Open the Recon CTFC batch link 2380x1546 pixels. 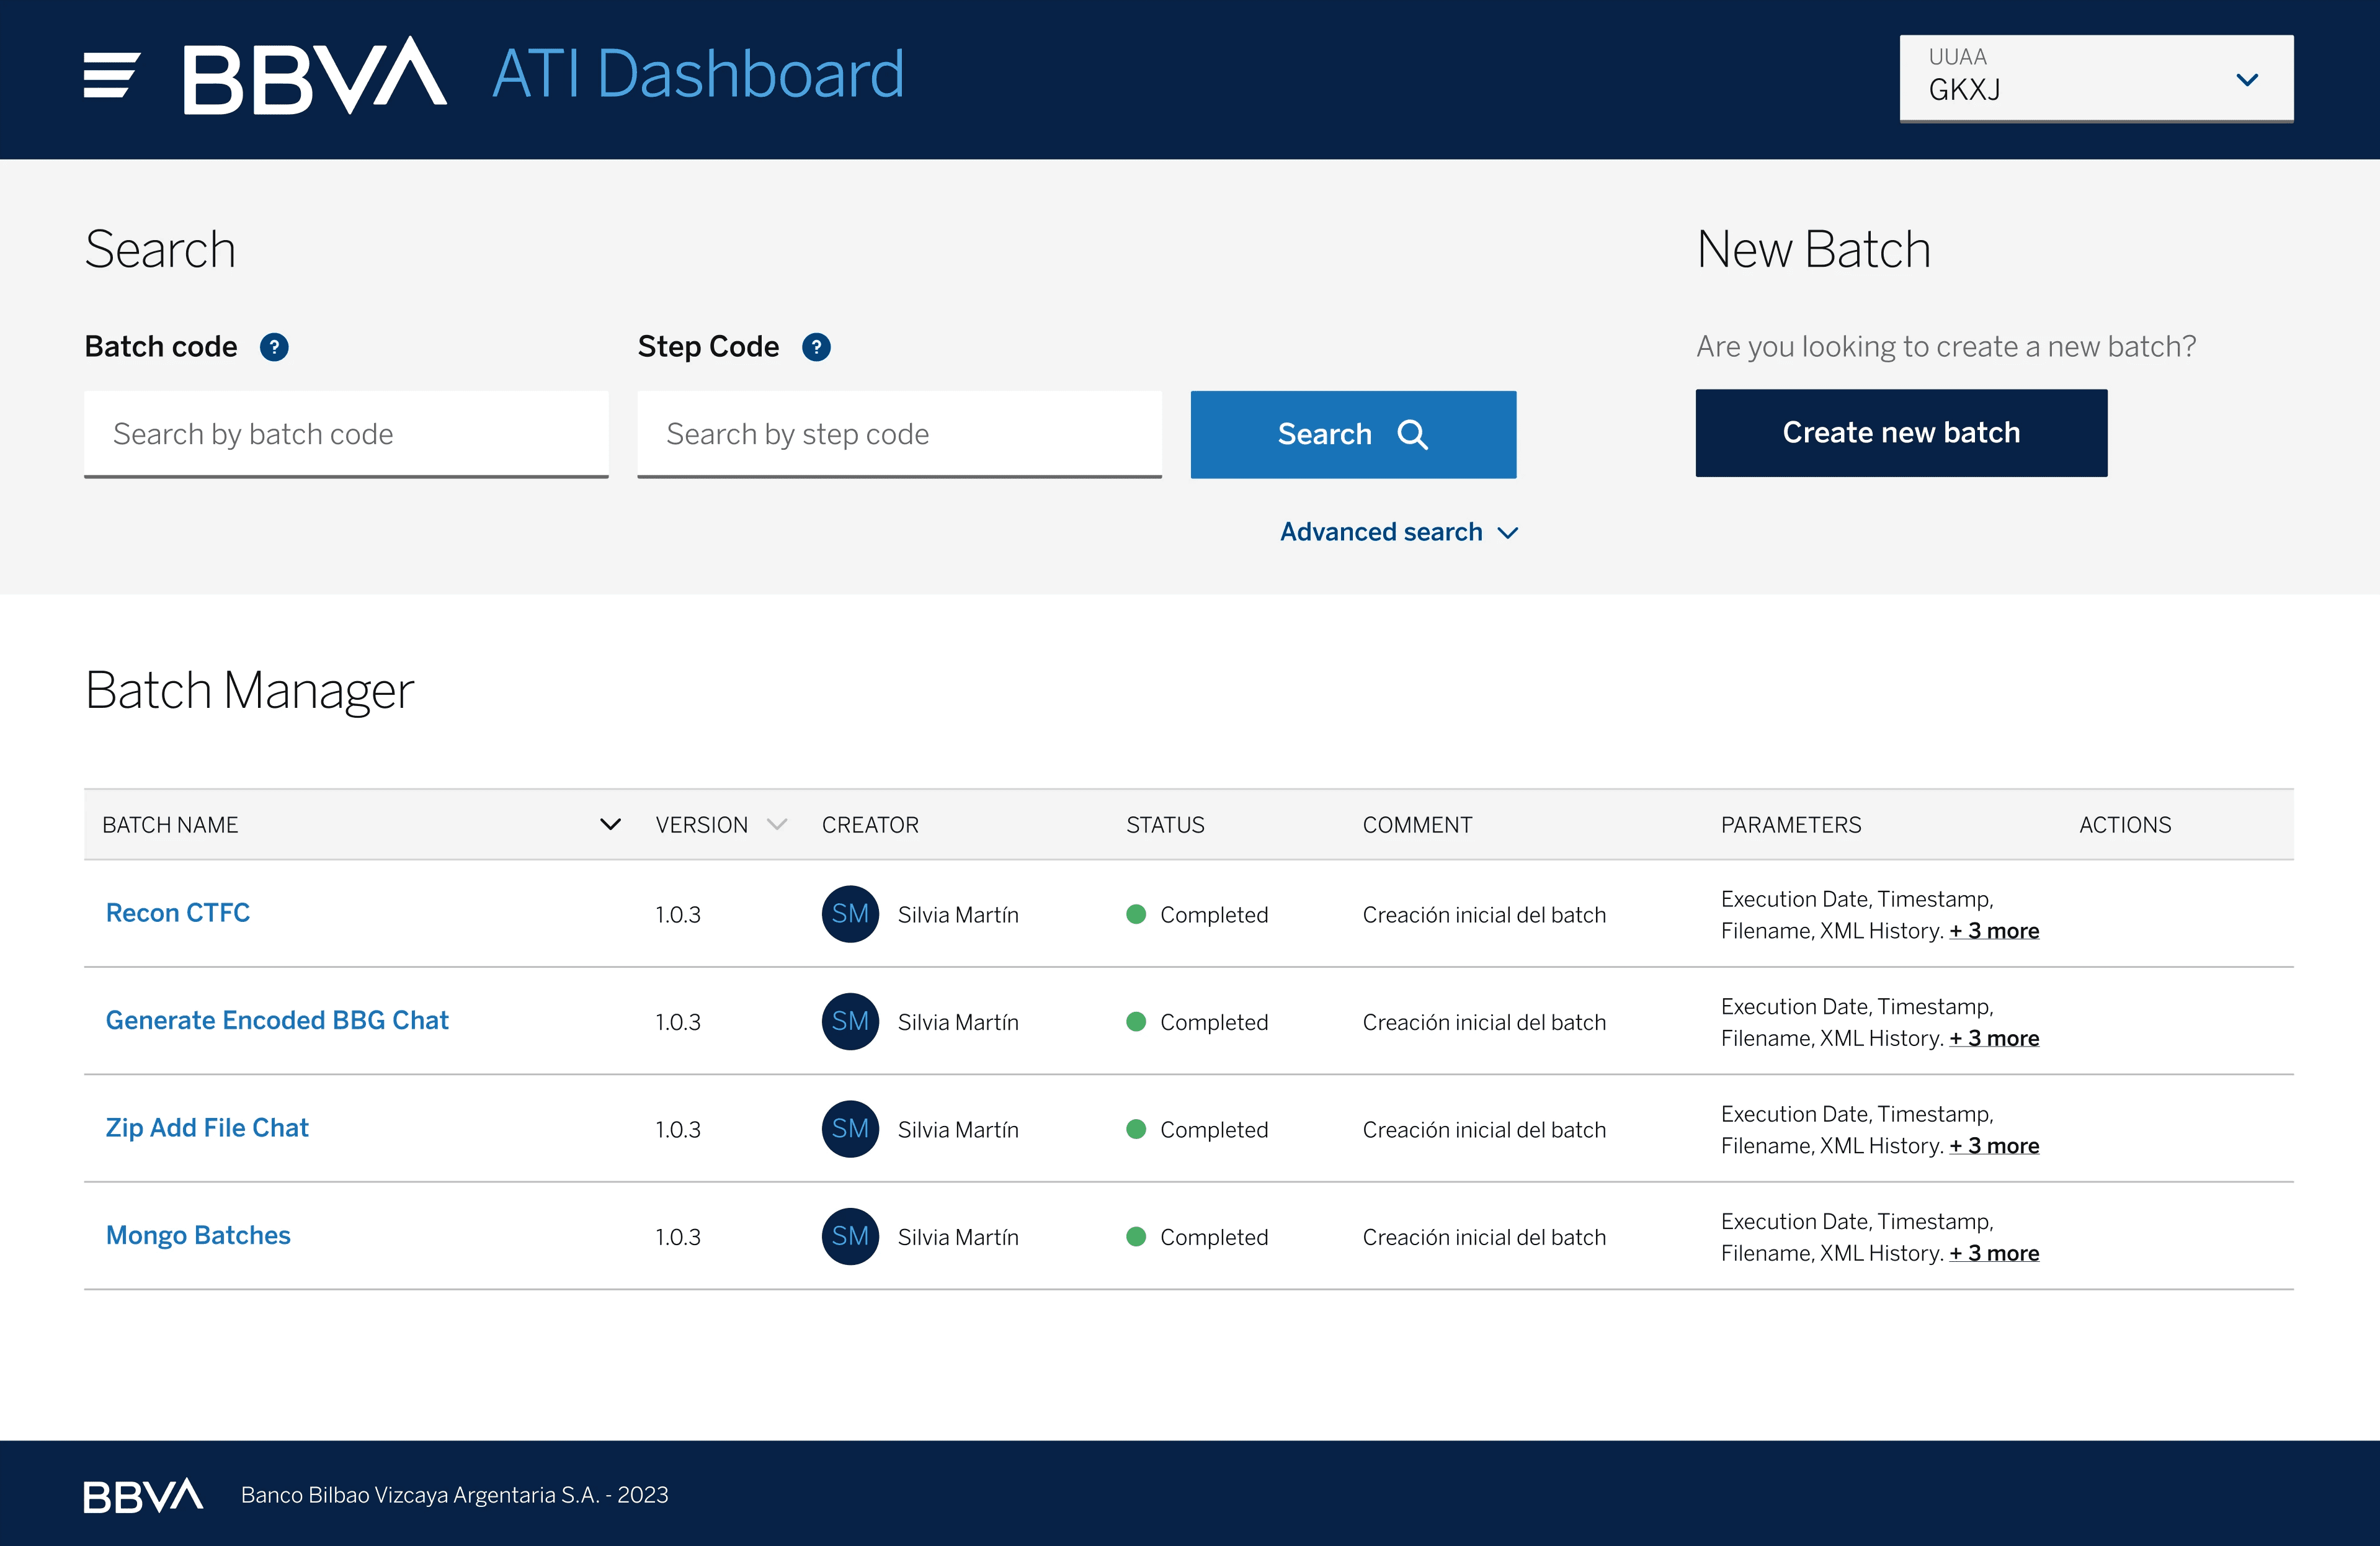[178, 913]
